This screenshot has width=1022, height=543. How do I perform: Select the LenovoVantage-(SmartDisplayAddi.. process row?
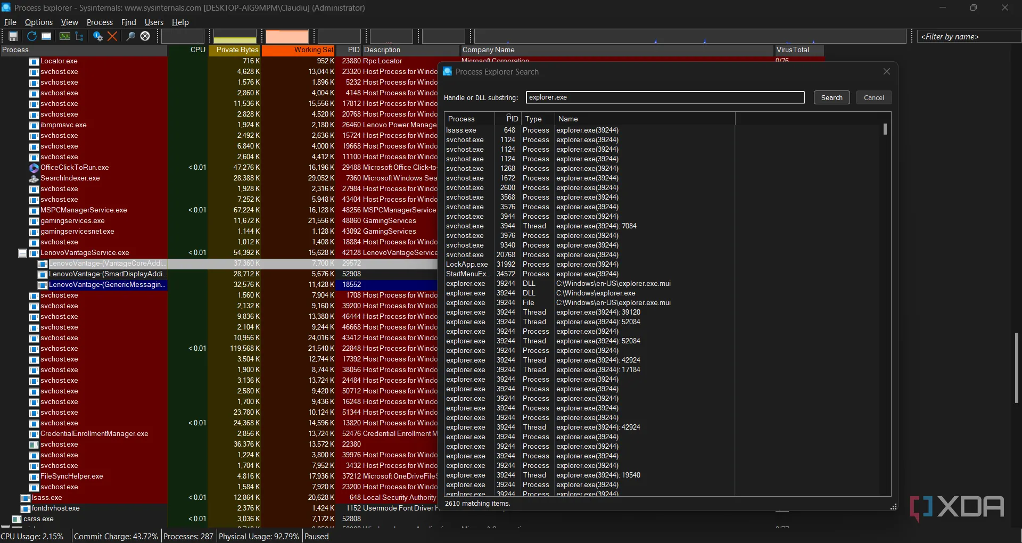pyautogui.click(x=237, y=274)
